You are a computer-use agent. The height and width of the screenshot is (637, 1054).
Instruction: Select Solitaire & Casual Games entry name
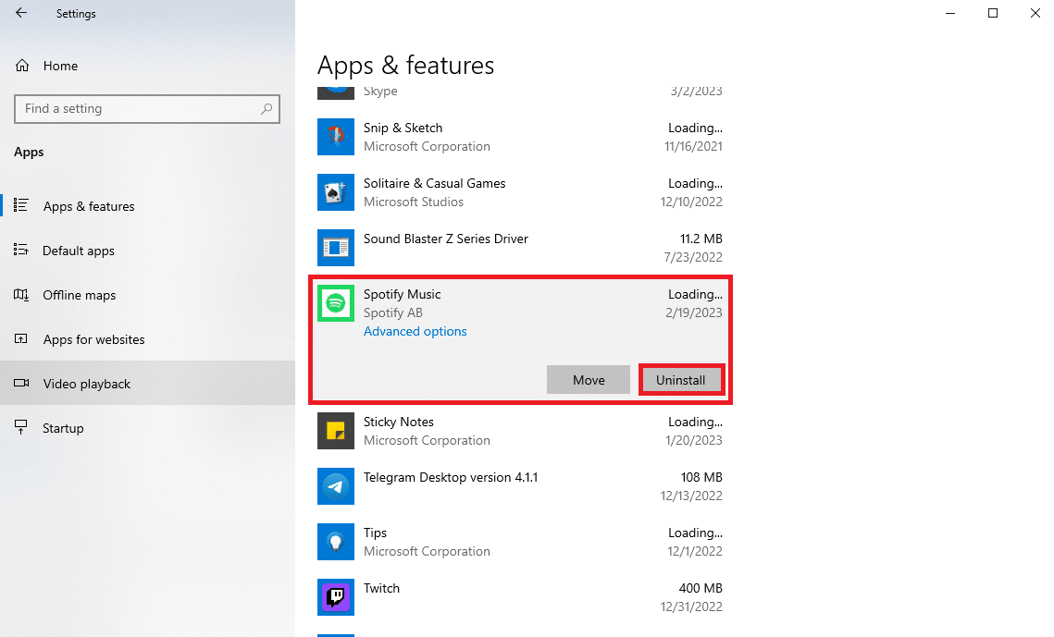point(434,183)
